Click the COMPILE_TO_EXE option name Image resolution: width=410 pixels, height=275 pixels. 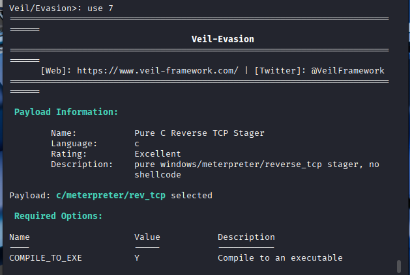pos(46,258)
